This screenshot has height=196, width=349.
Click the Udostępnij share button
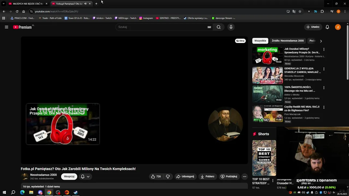pos(185,176)
